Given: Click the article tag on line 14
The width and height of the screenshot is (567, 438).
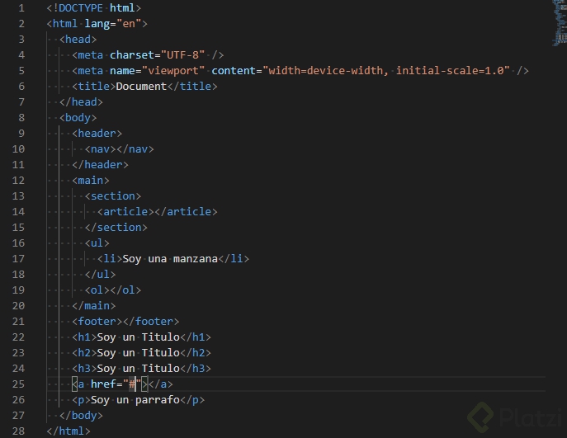Looking at the screenshot, I should (158, 212).
